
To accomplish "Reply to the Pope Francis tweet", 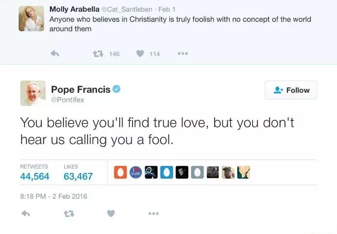I will pyautogui.click(x=26, y=214).
